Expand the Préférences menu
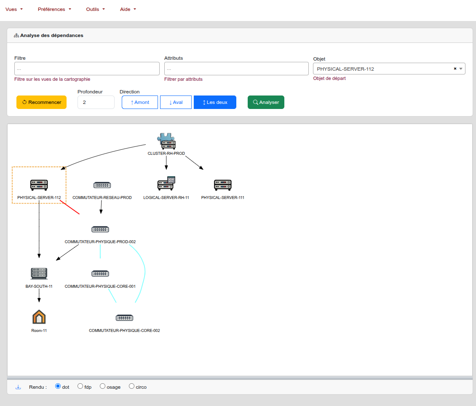Screen dimensions: 476x406 (54, 9)
